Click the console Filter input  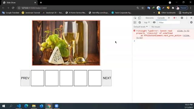point(169,22)
